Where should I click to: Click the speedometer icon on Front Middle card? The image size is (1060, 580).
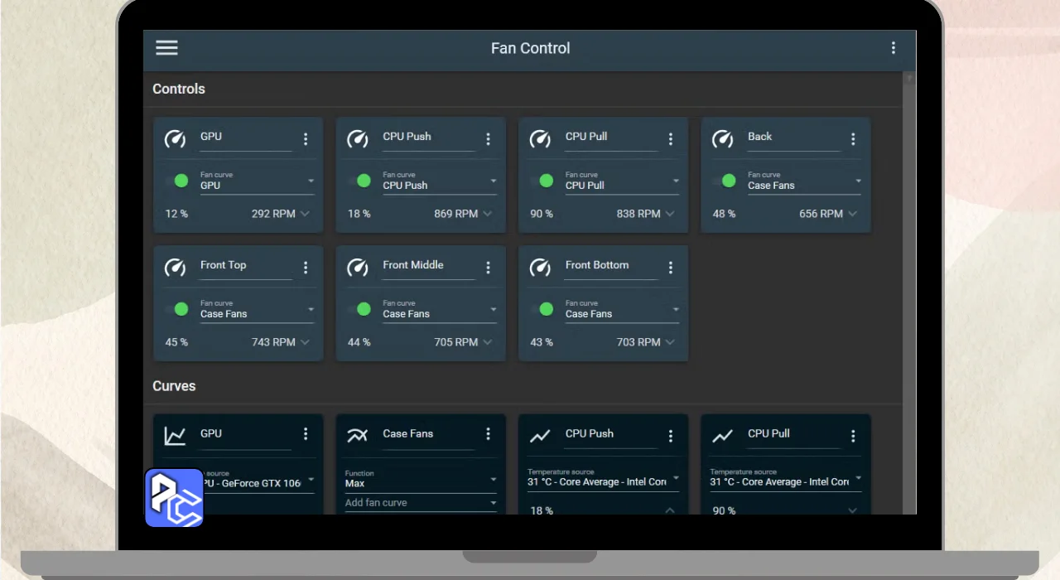[x=357, y=267]
